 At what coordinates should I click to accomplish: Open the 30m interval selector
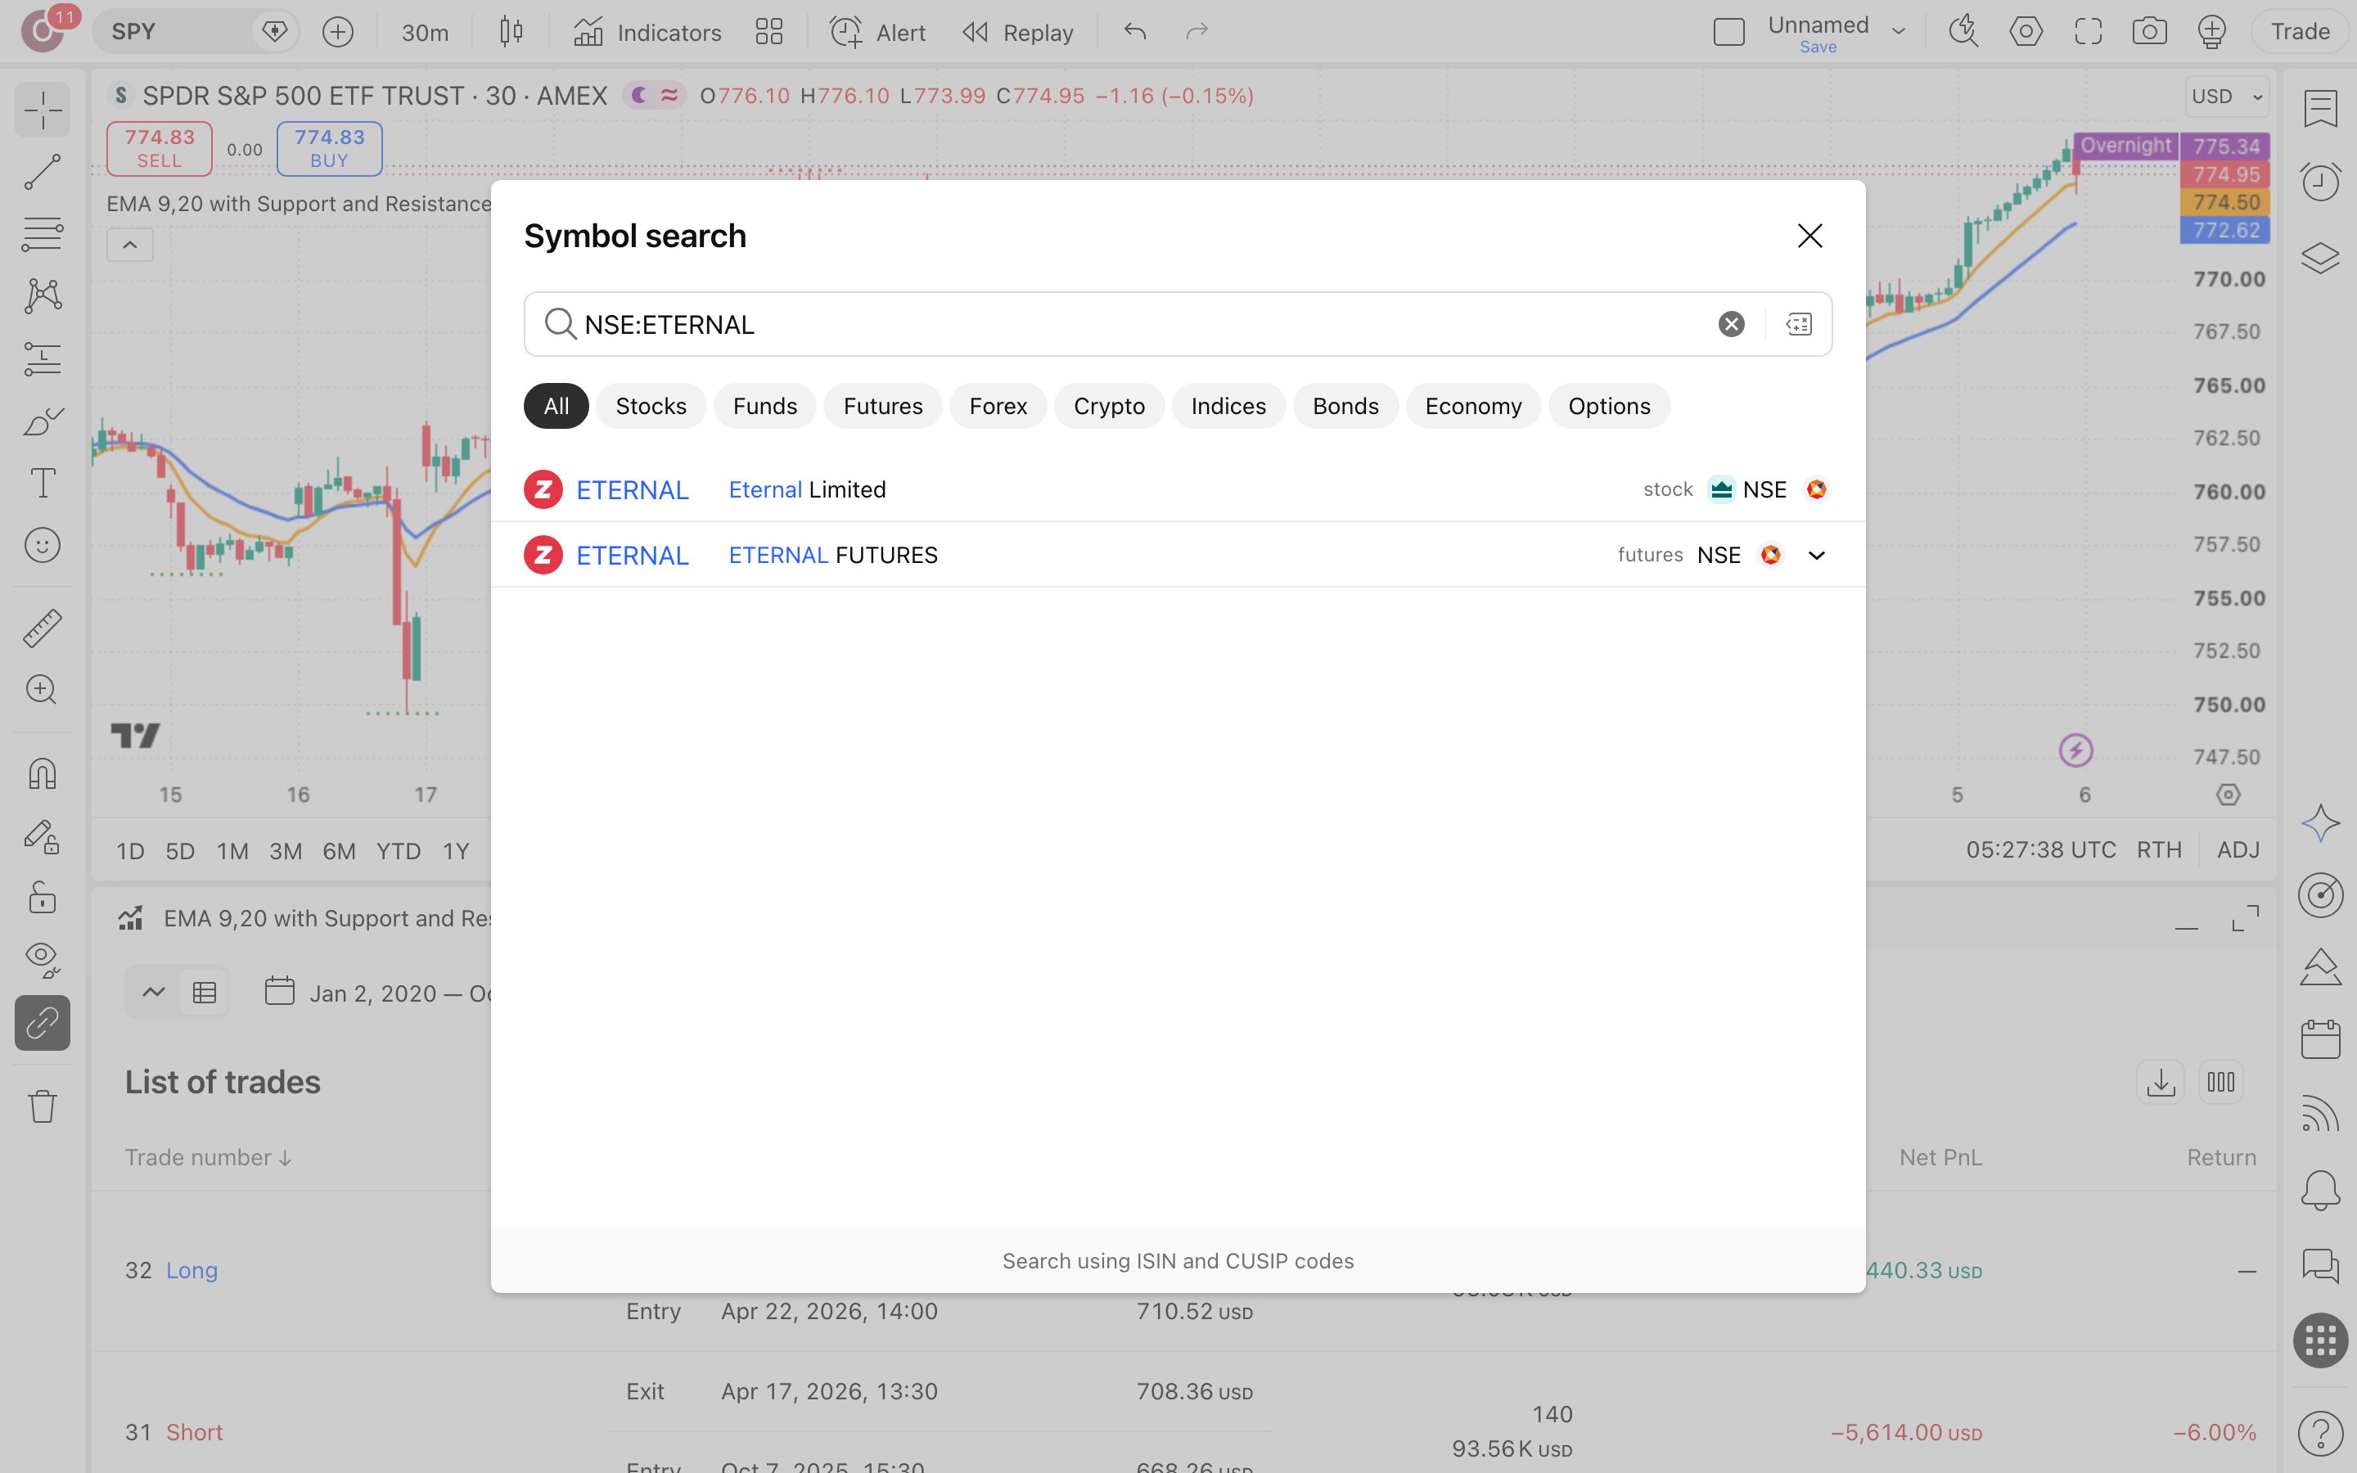click(x=426, y=32)
